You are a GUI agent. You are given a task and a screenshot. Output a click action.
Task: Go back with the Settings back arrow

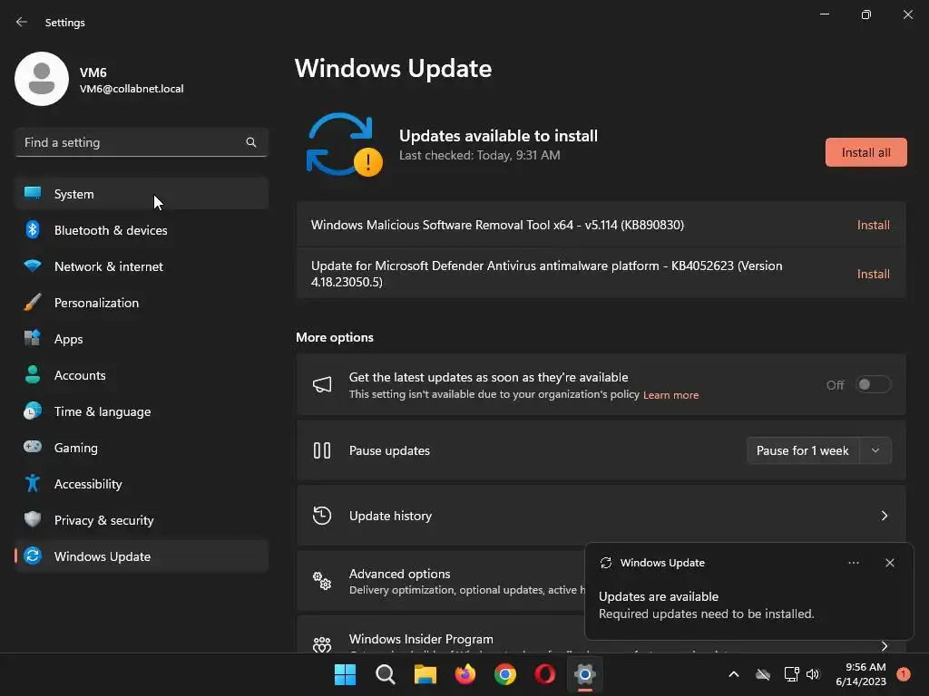[x=22, y=22]
